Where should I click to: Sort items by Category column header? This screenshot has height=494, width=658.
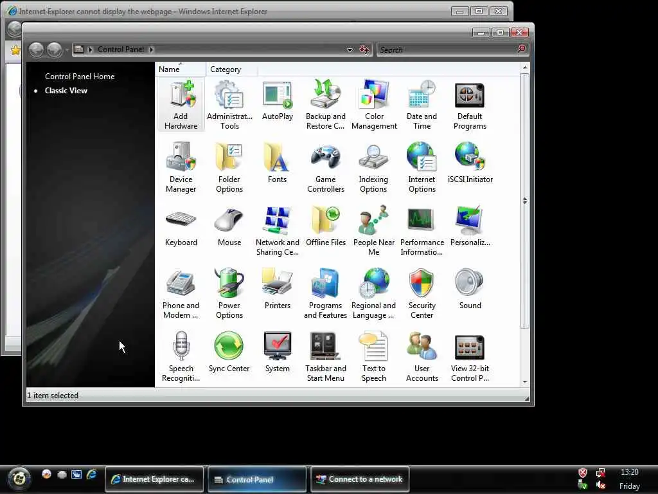click(231, 69)
